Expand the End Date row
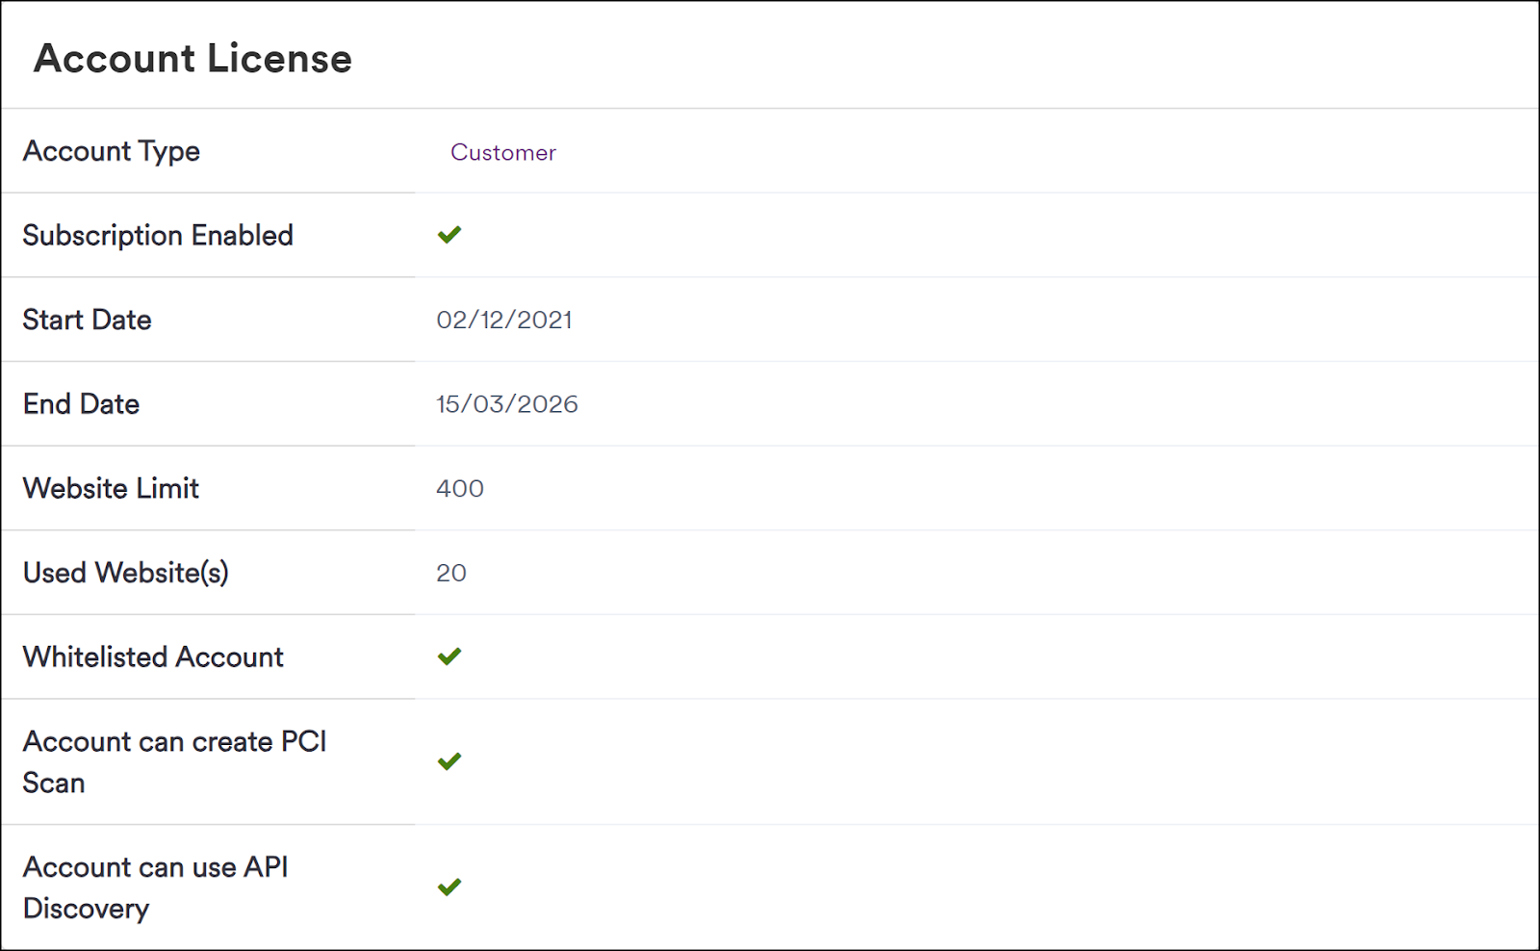 click(x=81, y=404)
